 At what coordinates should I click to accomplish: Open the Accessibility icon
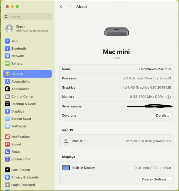7,81
